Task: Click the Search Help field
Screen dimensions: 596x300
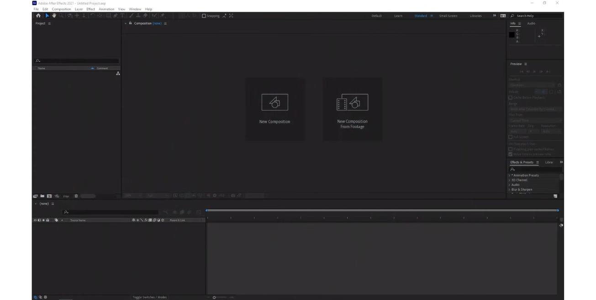Action: click(536, 16)
